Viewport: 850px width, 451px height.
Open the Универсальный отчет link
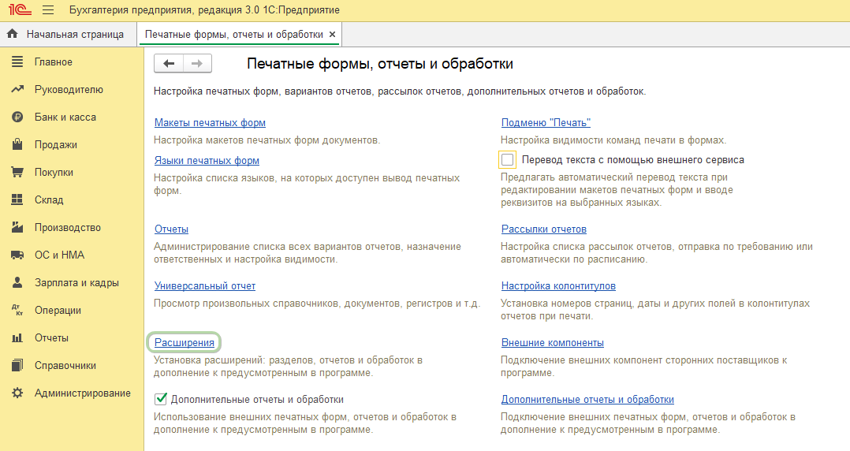point(205,285)
